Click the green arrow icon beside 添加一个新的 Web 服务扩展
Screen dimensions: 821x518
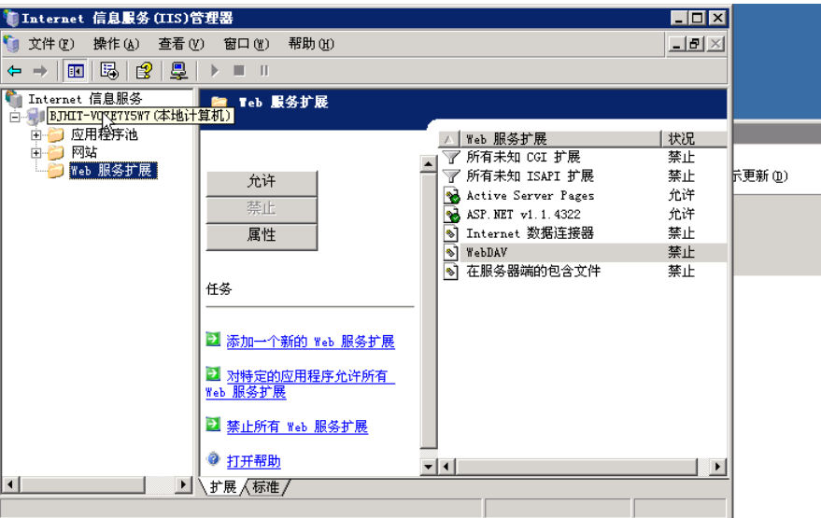tap(213, 339)
